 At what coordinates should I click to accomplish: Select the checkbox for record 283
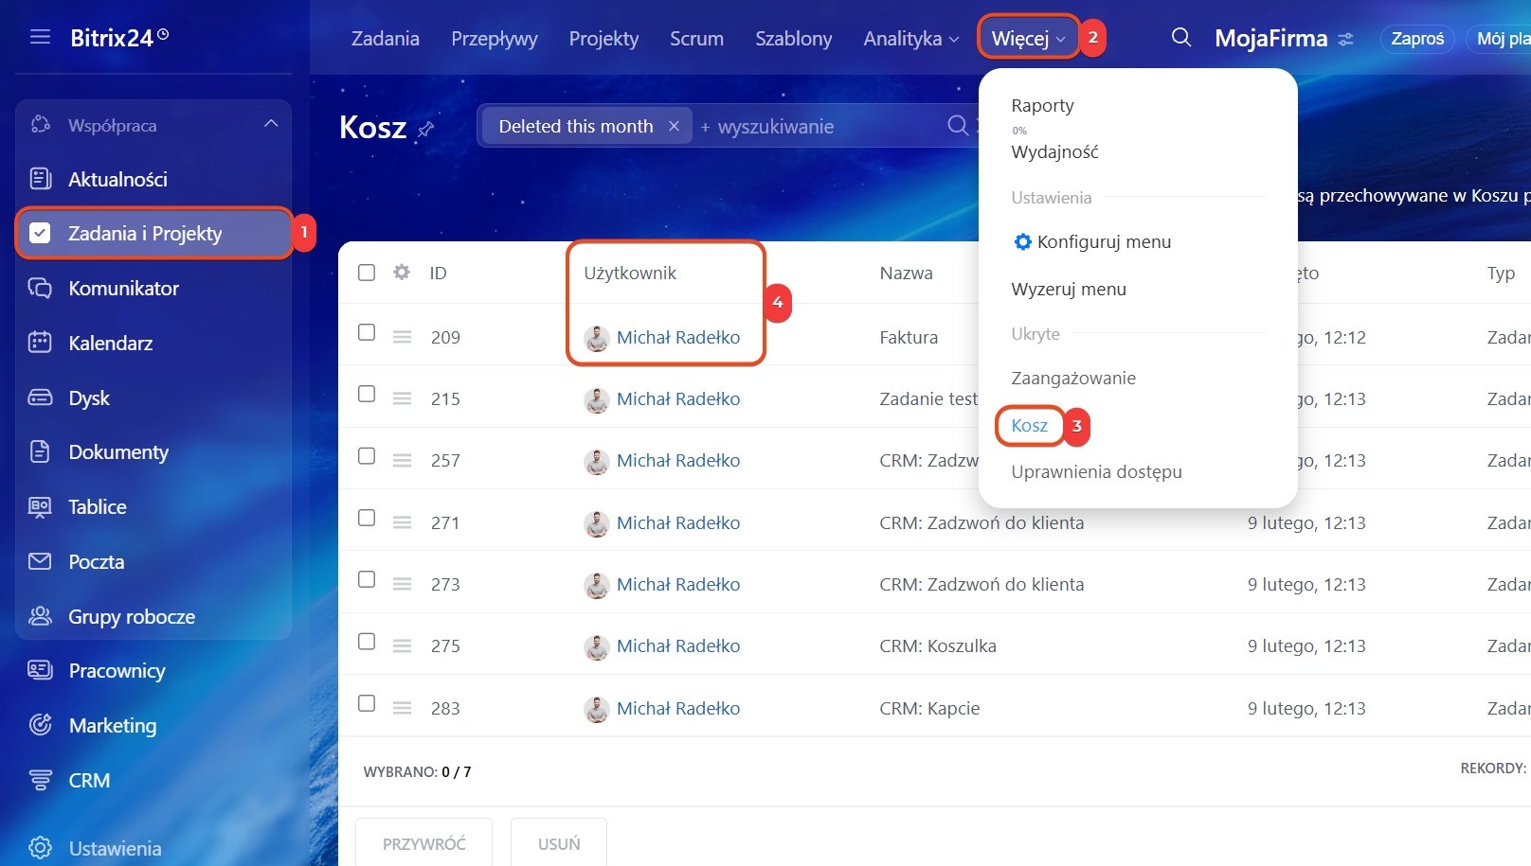(x=367, y=703)
